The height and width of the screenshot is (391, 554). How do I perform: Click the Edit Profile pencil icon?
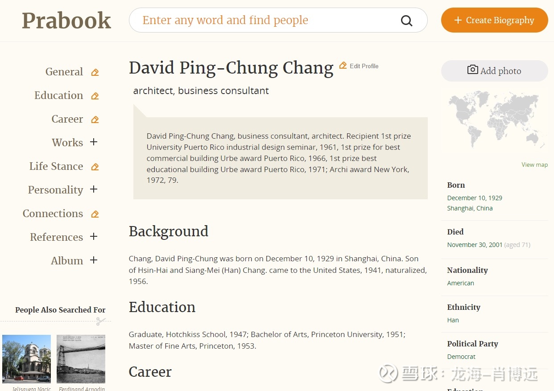click(x=343, y=65)
